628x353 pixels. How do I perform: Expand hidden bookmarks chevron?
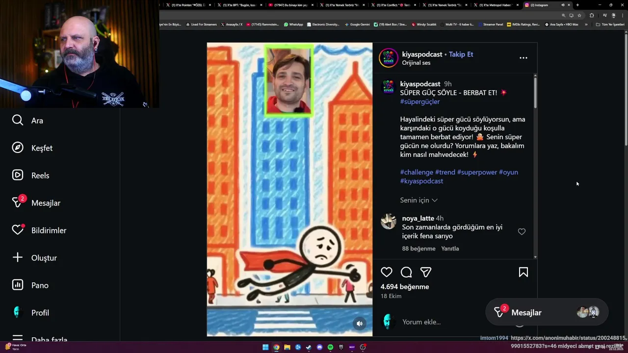click(586, 24)
